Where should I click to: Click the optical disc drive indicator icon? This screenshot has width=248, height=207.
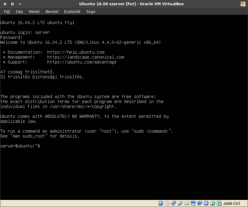(167, 203)
